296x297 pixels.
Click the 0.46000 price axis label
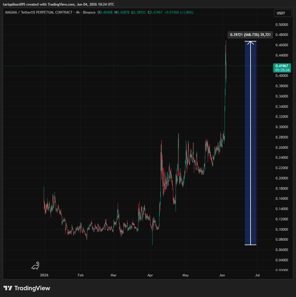click(x=282, y=45)
